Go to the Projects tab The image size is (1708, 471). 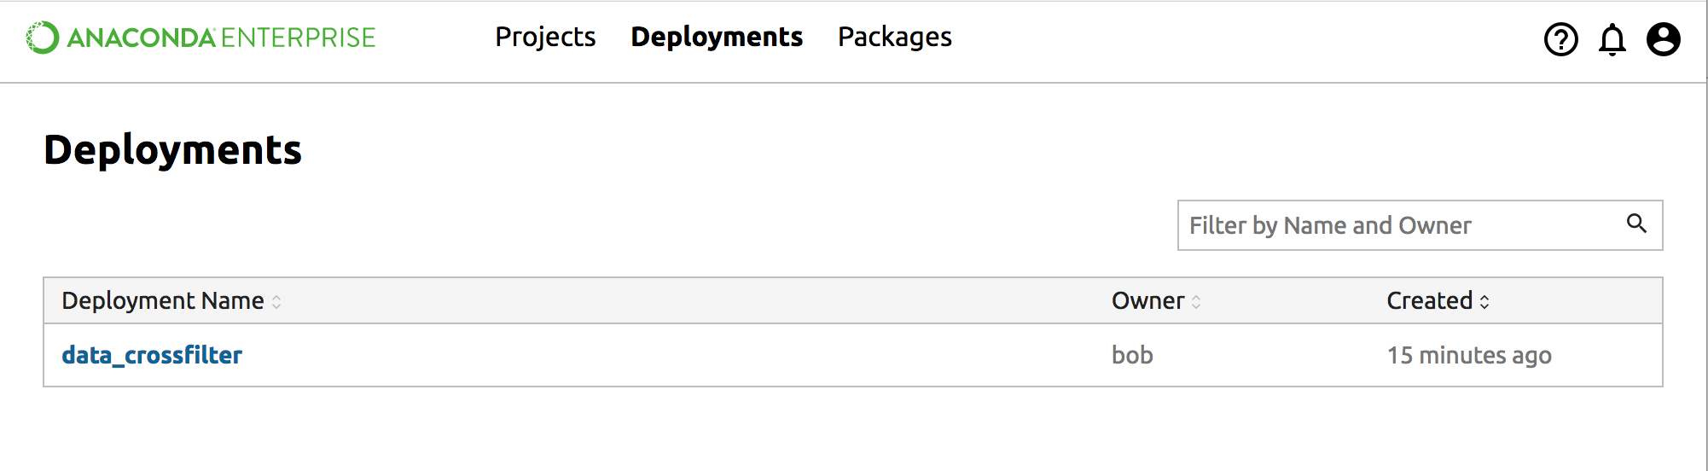(x=545, y=37)
